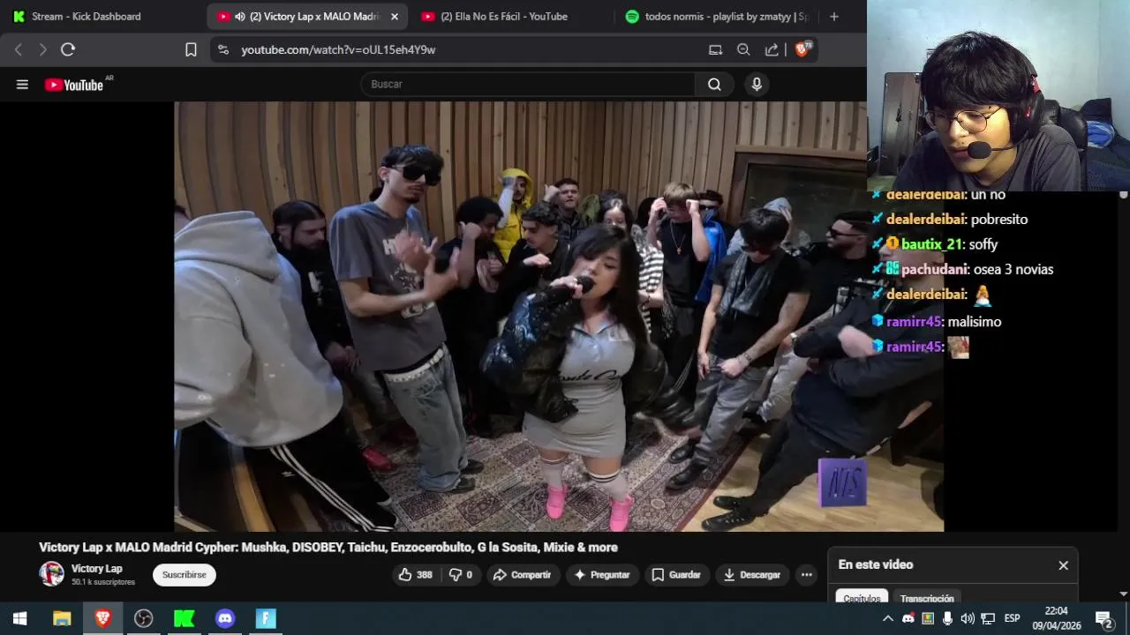Open Brave Shields lion icon
Screen dimensions: 1130x635
click(x=802, y=50)
